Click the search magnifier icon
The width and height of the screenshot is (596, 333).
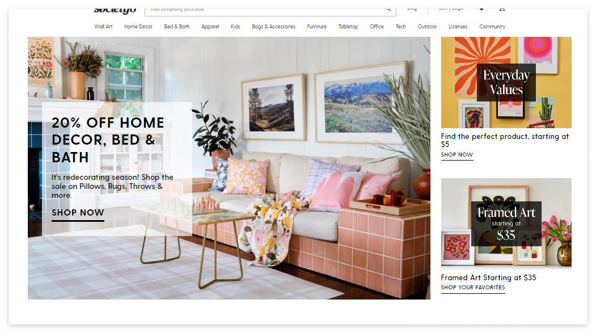pos(388,10)
